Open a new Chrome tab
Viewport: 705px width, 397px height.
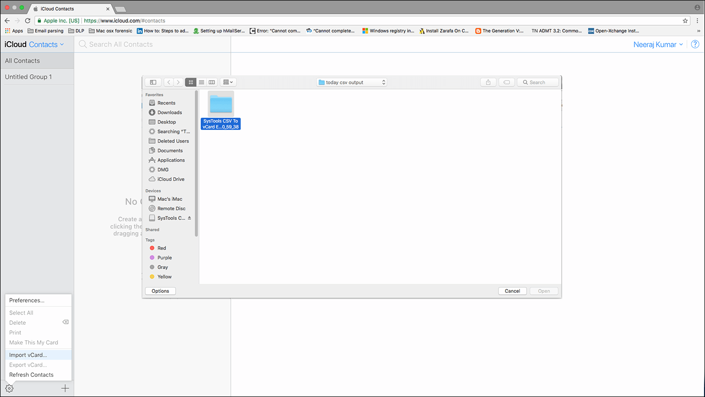121,9
